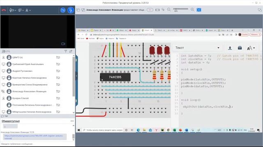Screen dimensions: 263x147
Task: Bookmark the page with star icon
Action: (x=231, y=35)
